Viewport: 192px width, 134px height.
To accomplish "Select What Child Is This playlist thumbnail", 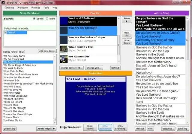I will (64, 50).
